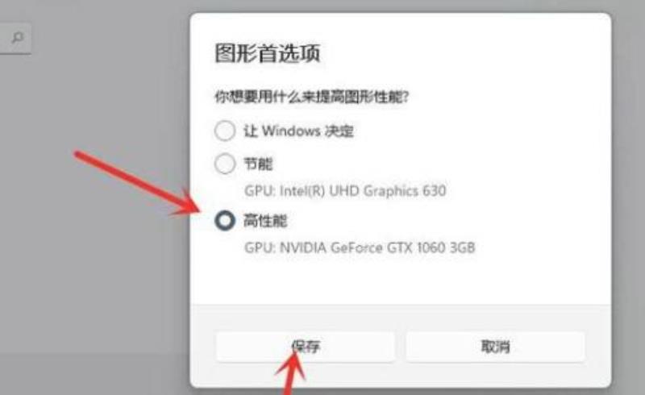Click the dimmed background left of dialog

pos(94,268)
